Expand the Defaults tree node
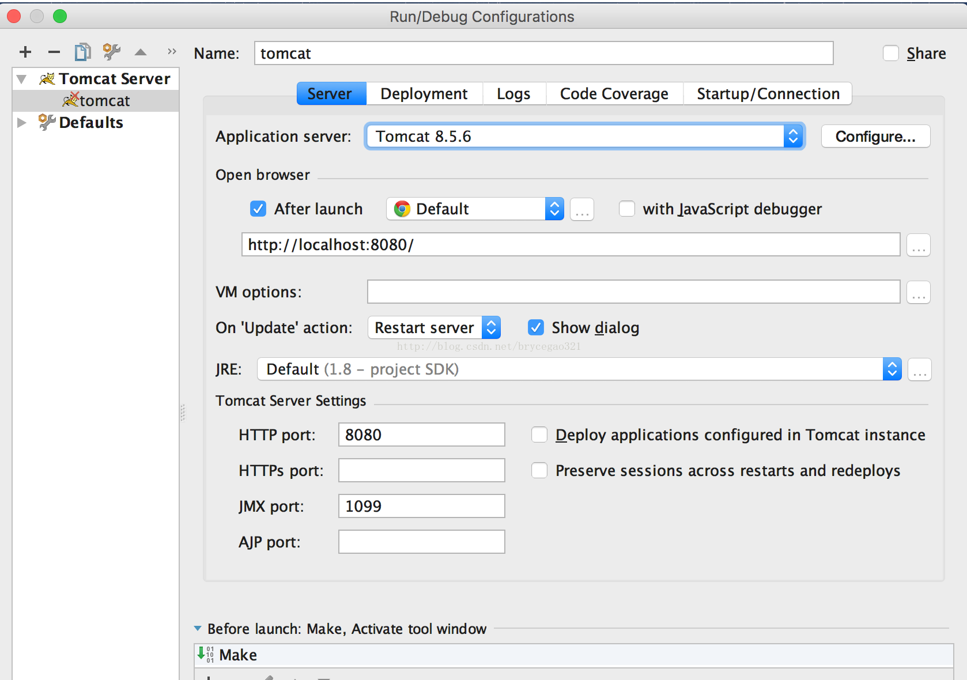 pos(22,122)
